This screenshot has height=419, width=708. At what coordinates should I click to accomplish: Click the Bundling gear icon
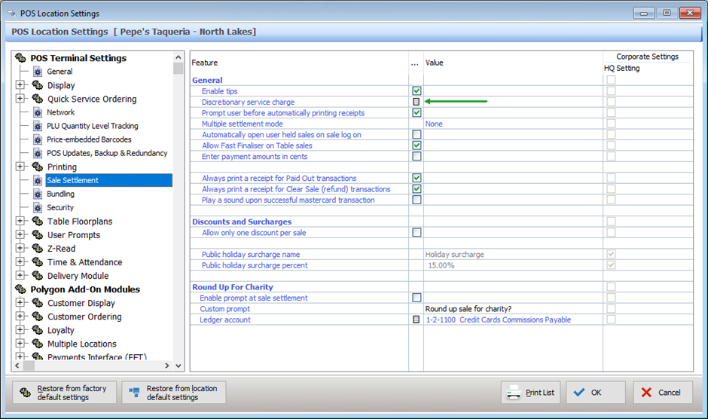[x=37, y=194]
